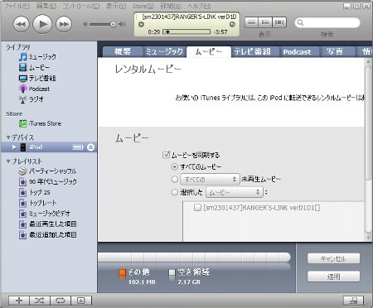Image resolution: width=373 pixels, height=308 pixels.
Task: Switch to Cover Flow view
Action: [x=279, y=22]
